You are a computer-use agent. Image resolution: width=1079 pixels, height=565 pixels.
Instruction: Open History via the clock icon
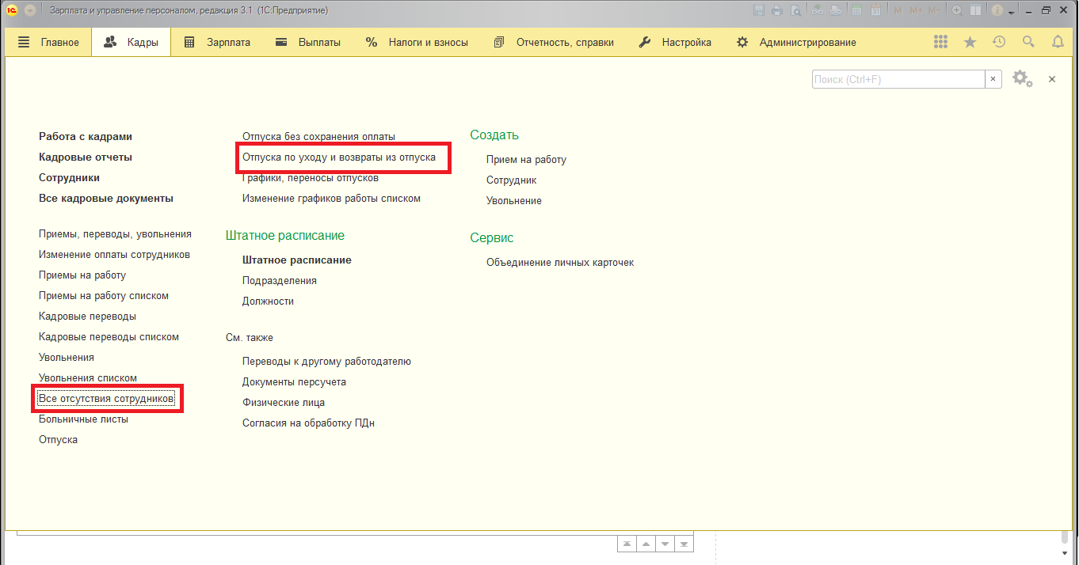999,42
